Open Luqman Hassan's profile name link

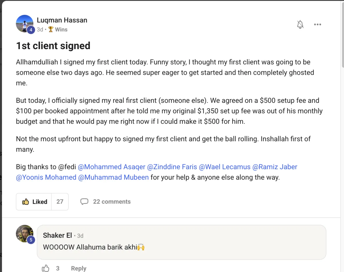pos(62,20)
